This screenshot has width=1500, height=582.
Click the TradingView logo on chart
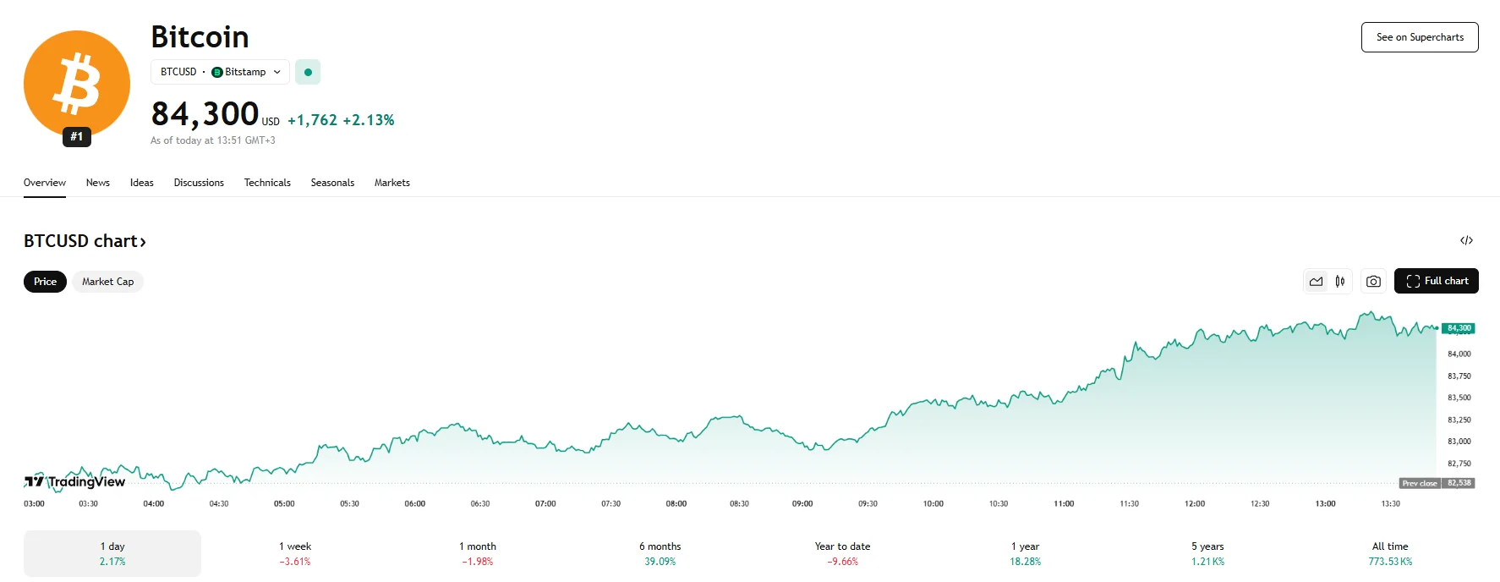pyautogui.click(x=75, y=481)
